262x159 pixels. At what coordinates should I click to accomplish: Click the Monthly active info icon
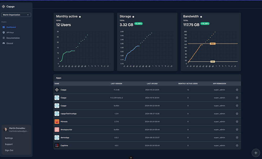pos(80,17)
